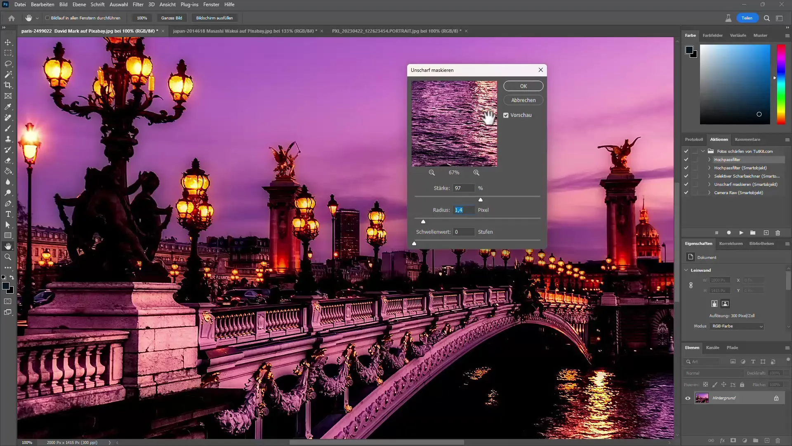Expand the Selektiver Scharfzeichner action
The image size is (792, 446).
point(709,176)
